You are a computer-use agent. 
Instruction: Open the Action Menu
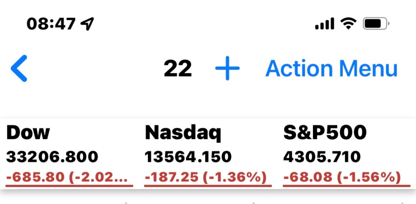[x=331, y=68]
